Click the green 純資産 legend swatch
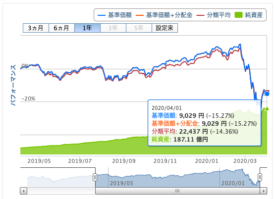This screenshot has width=275, height=199. (x=238, y=15)
